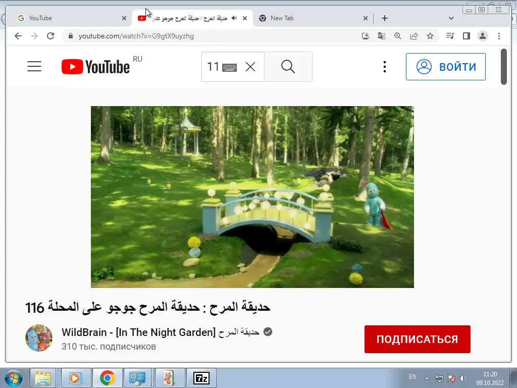Clear the search box text
This screenshot has height=388, width=517.
(250, 67)
